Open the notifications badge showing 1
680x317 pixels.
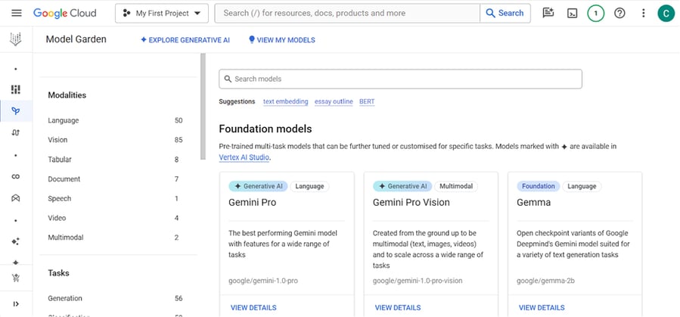tap(596, 13)
